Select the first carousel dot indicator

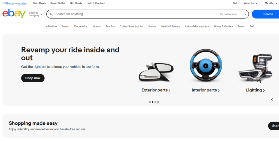[x=150, y=102]
